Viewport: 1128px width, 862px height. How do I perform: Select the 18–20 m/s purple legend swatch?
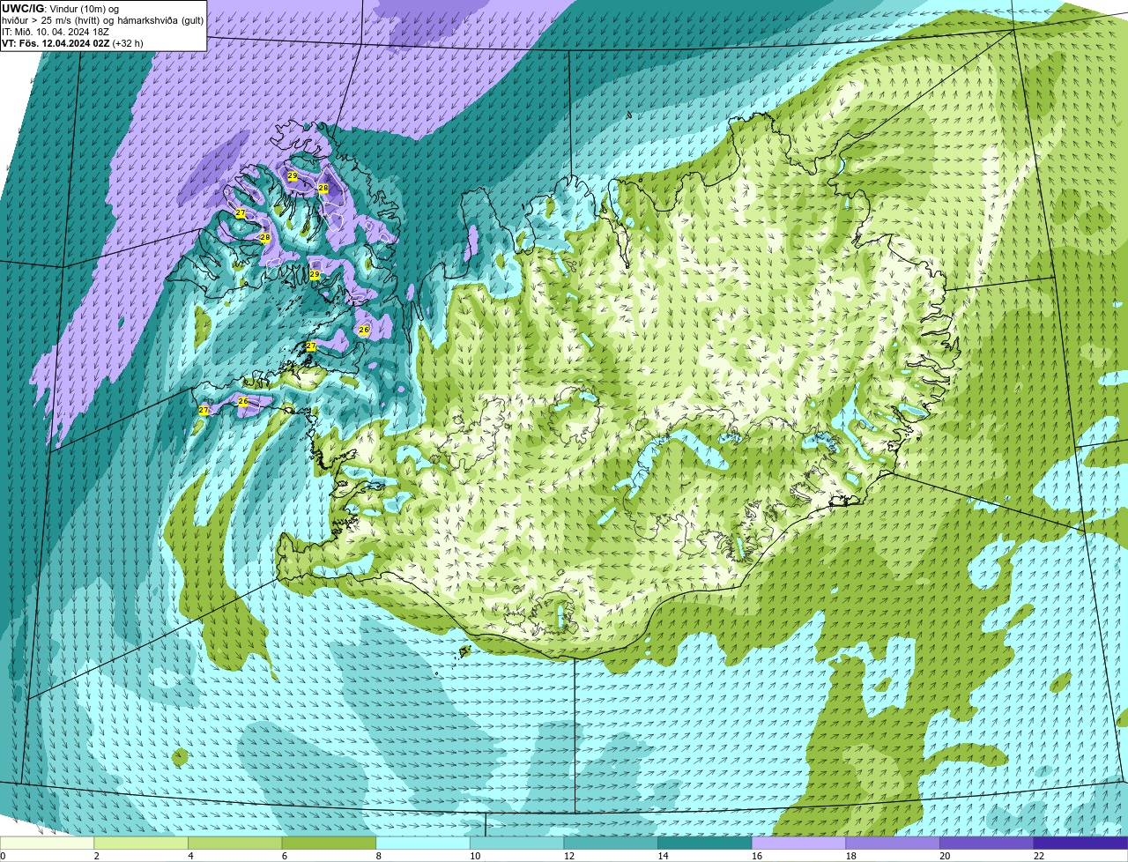(x=893, y=843)
